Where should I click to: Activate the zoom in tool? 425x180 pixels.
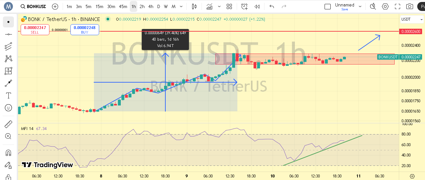pos(8,136)
